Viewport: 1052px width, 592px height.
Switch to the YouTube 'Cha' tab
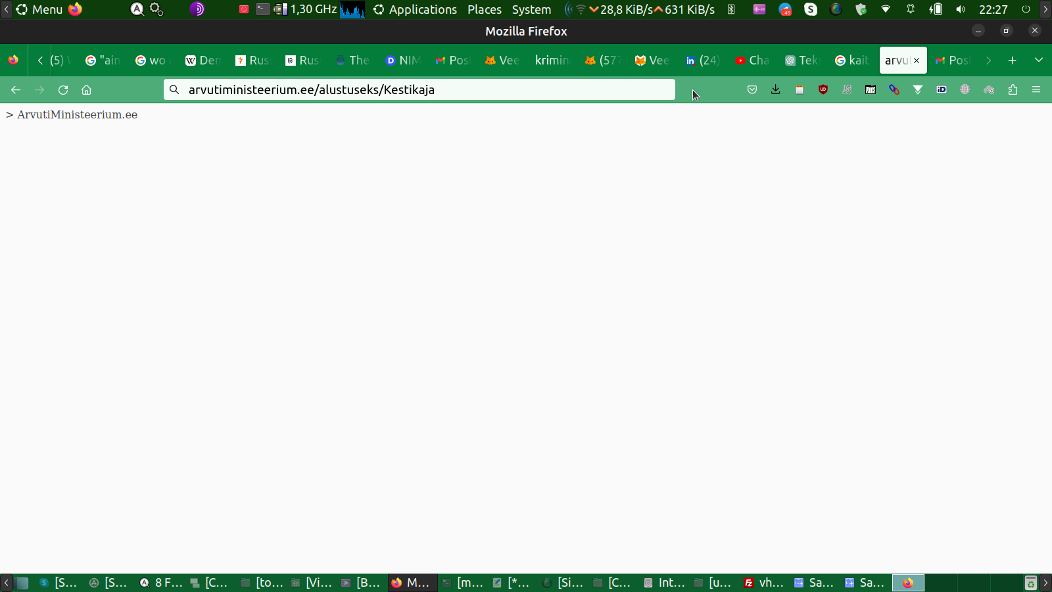pos(752,61)
